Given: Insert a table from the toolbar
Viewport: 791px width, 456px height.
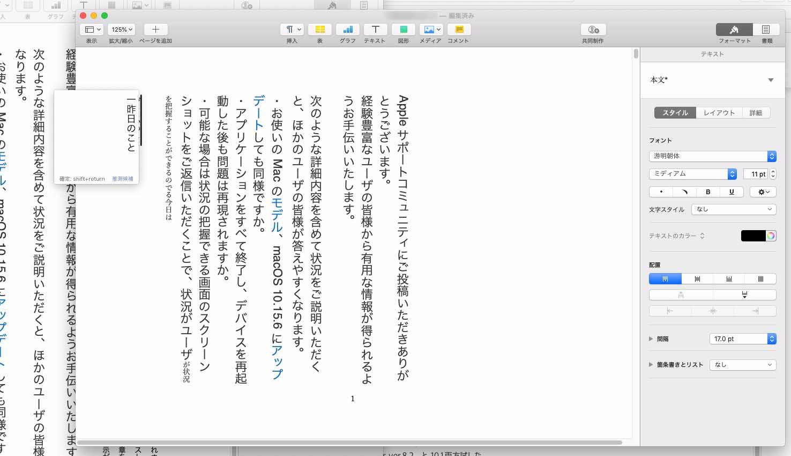Looking at the screenshot, I should point(319,30).
